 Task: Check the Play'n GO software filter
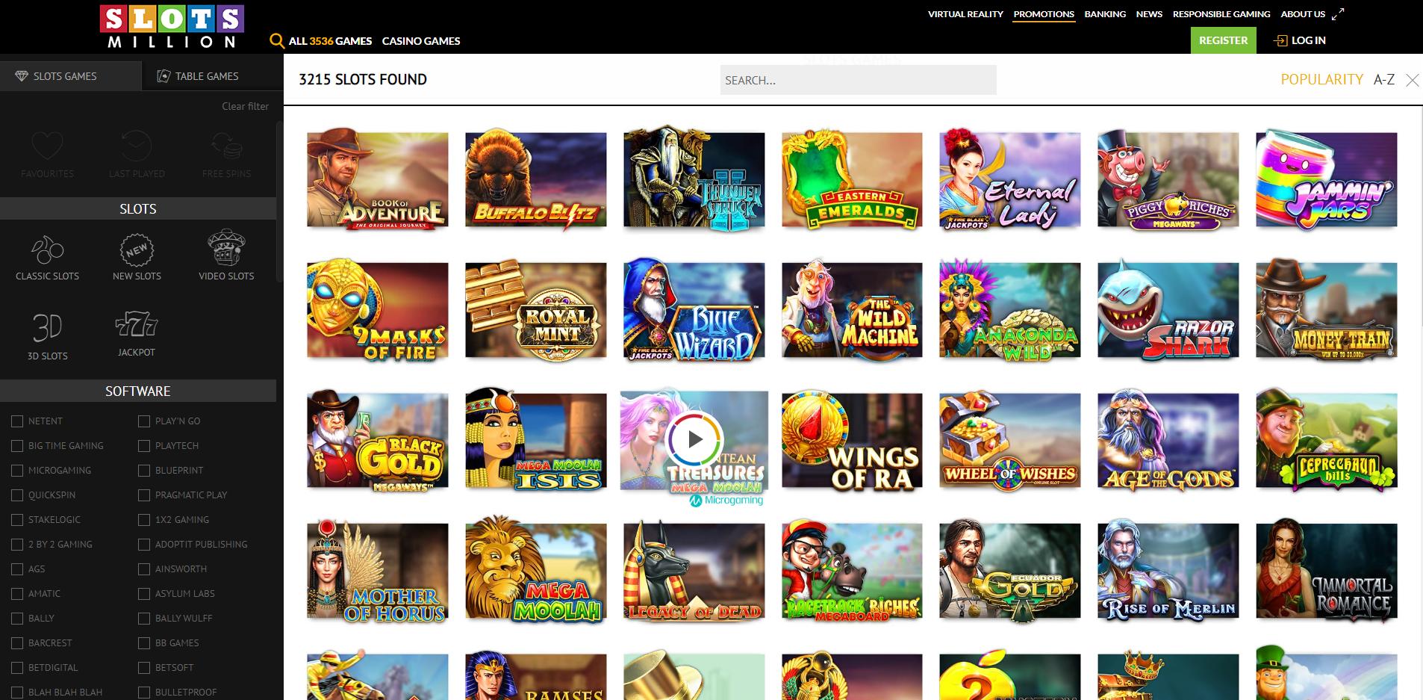[144, 421]
